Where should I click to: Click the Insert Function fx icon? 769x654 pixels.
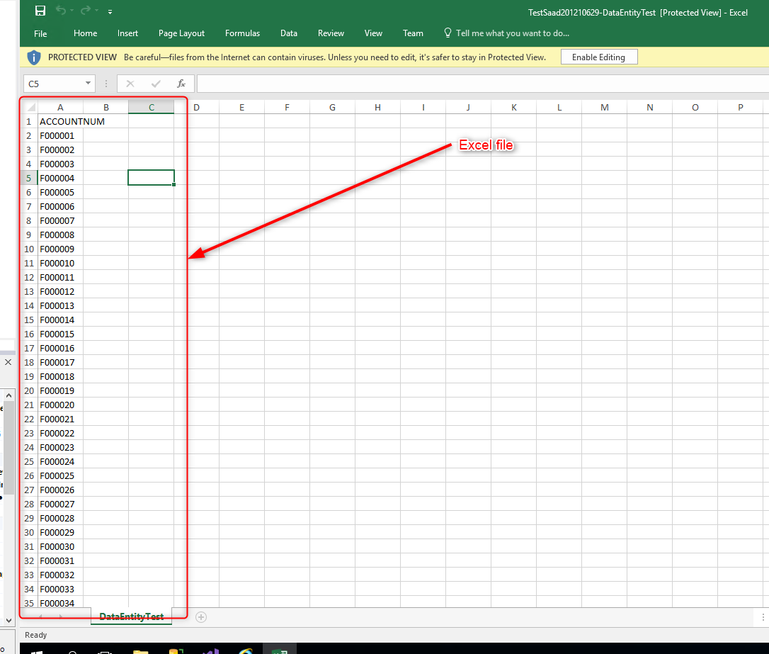(x=181, y=84)
